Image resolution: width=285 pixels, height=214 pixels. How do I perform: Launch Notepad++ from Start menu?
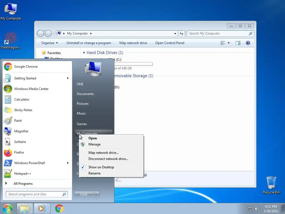pyautogui.click(x=37, y=174)
